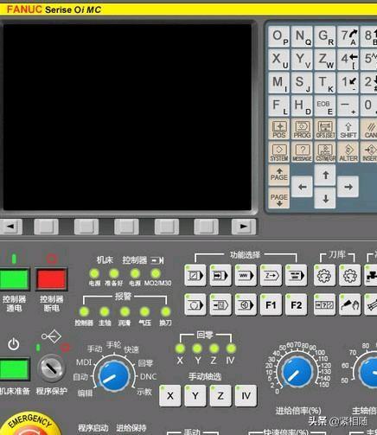
Task: Click the S / J address key
Action: click(x=302, y=83)
